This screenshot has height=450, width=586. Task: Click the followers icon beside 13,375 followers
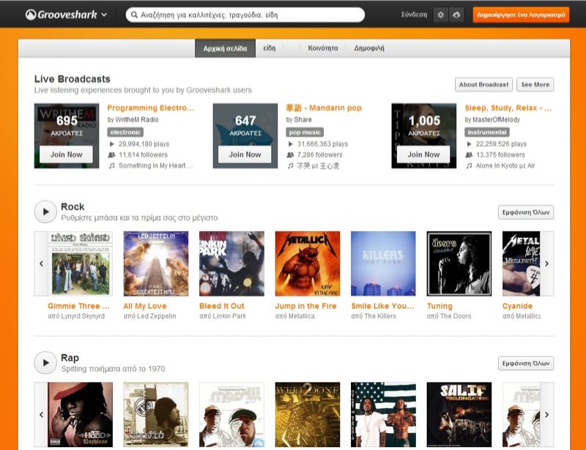coord(469,154)
